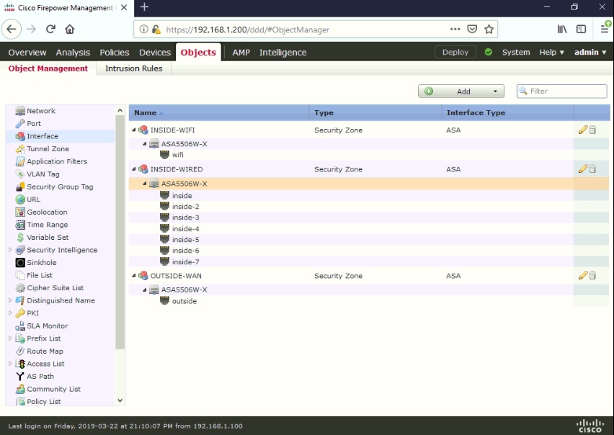
Task: Delete the OUTSIDE-WAN zone with trash icon
Action: tap(592, 275)
